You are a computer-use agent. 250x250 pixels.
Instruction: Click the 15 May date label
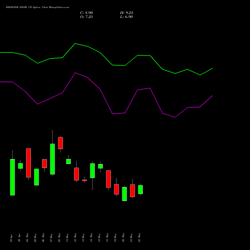(99, 237)
